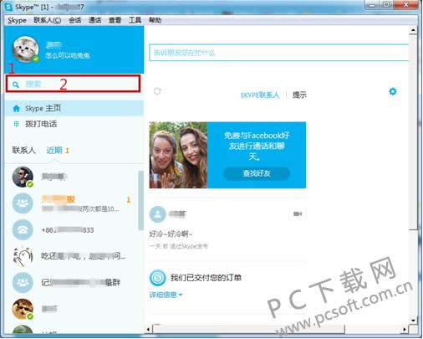This screenshot has width=423, height=339.
Task: Click the 拨打电话 dial pad icon
Action: [x=16, y=124]
